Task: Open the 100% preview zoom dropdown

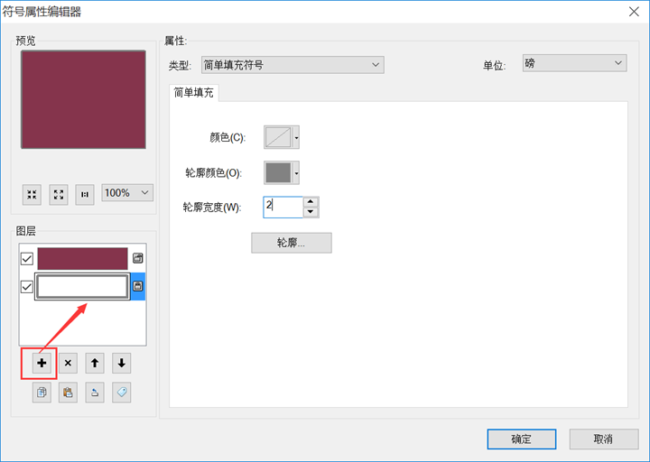Action: pos(127,193)
